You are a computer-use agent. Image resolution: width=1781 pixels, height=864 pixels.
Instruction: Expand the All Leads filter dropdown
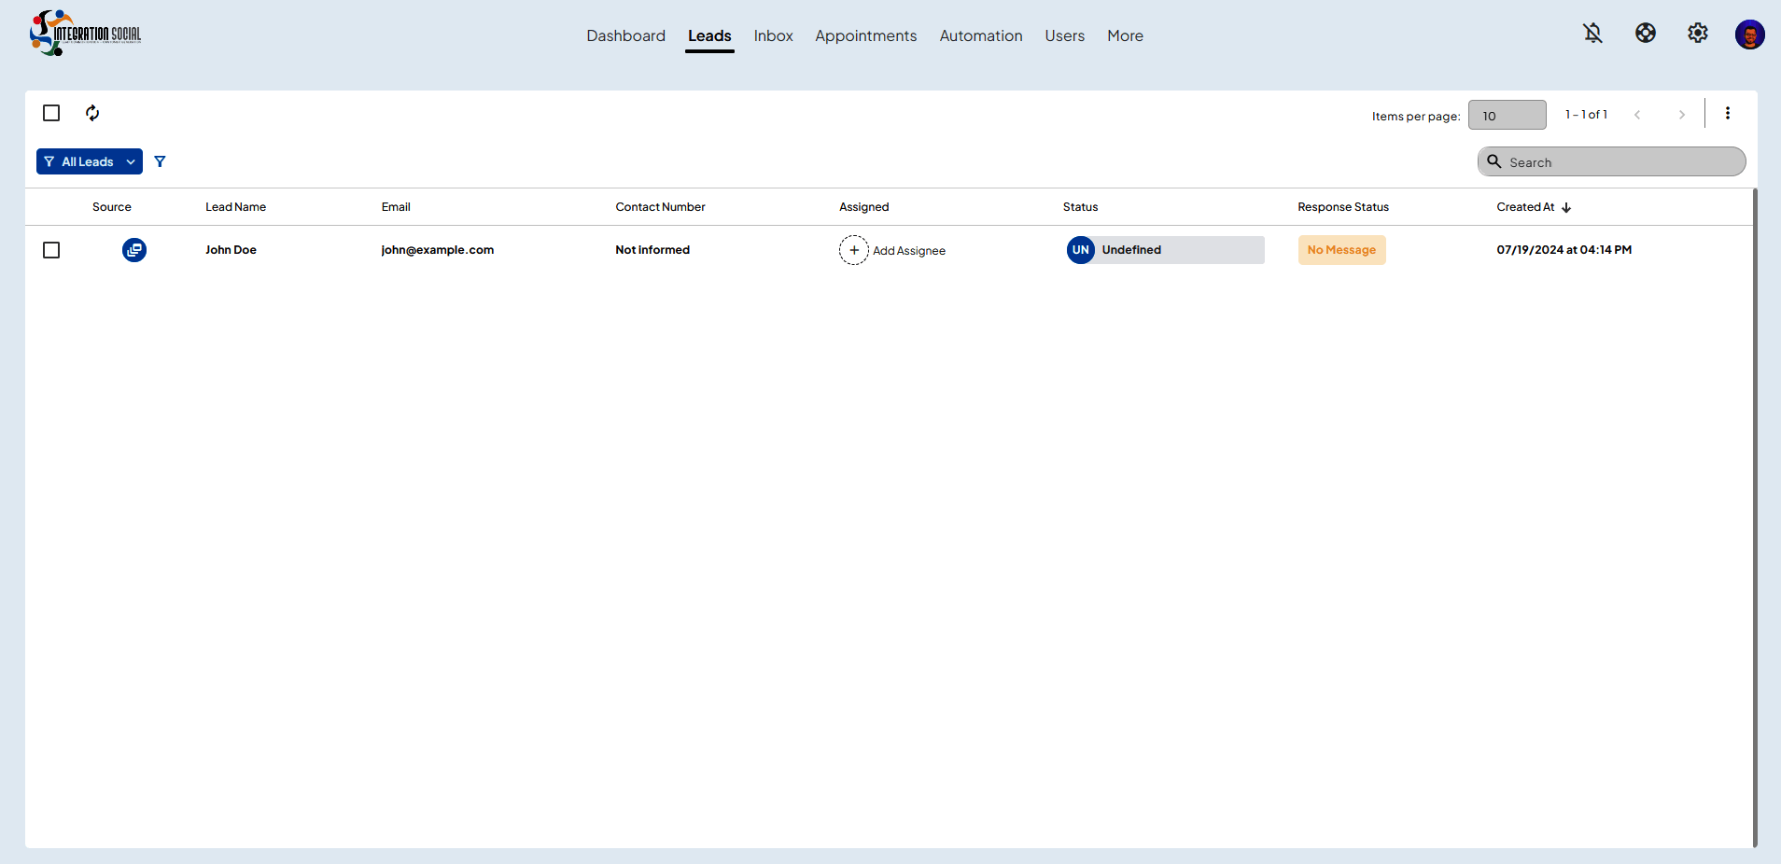tap(90, 161)
